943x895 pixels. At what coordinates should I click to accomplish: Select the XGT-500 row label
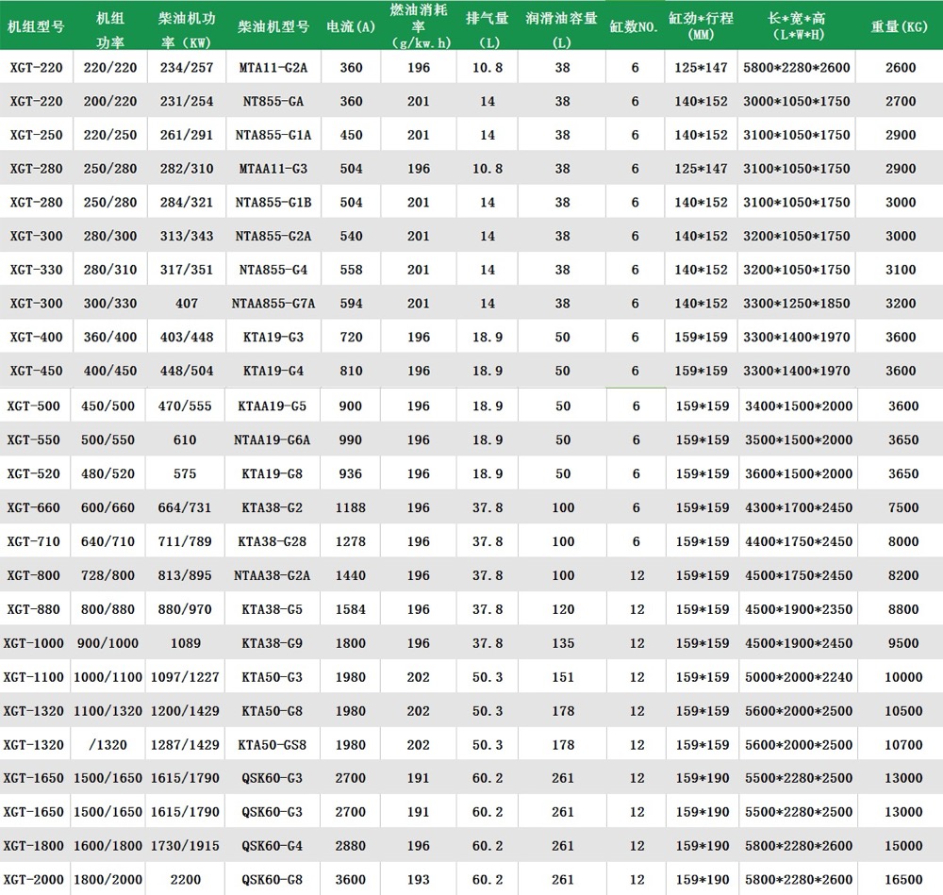click(x=34, y=406)
